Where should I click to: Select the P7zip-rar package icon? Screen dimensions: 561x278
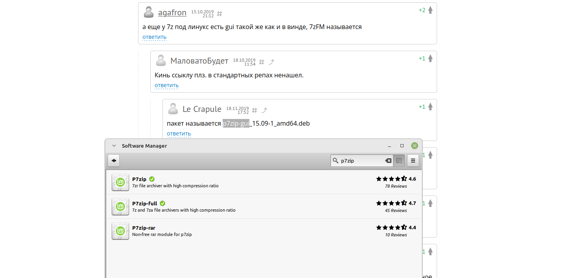coord(120,231)
